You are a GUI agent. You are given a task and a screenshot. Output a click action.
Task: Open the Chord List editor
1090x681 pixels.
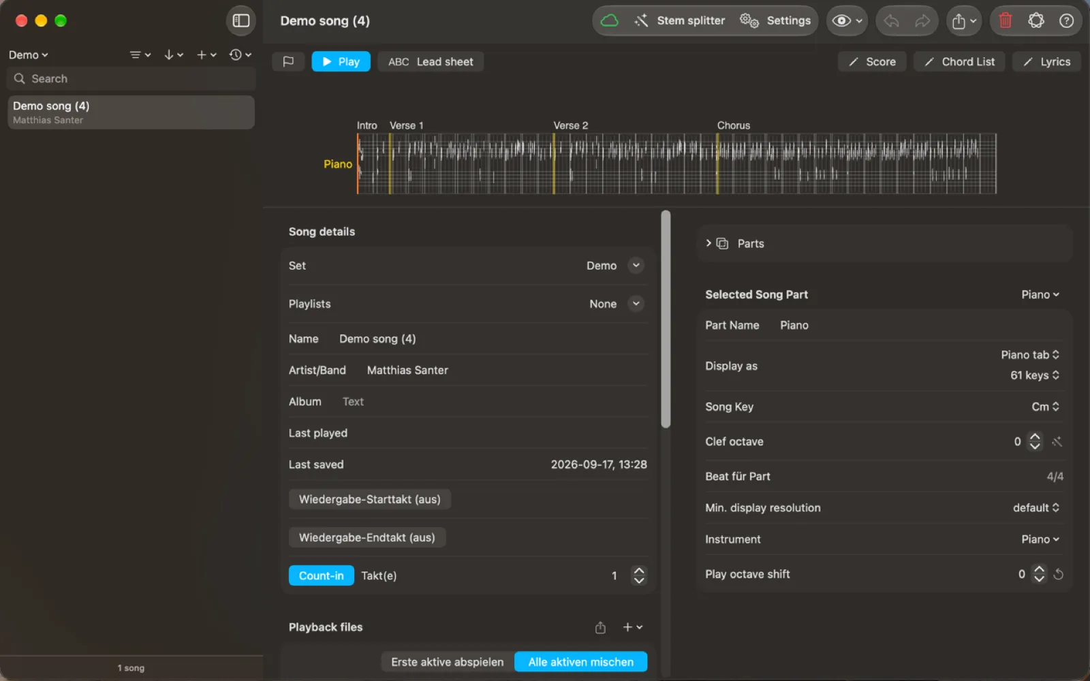[959, 61]
